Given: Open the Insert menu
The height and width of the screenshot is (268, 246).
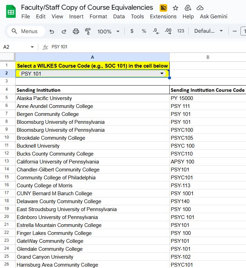Looking at the screenshot, I should [x=76, y=16].
